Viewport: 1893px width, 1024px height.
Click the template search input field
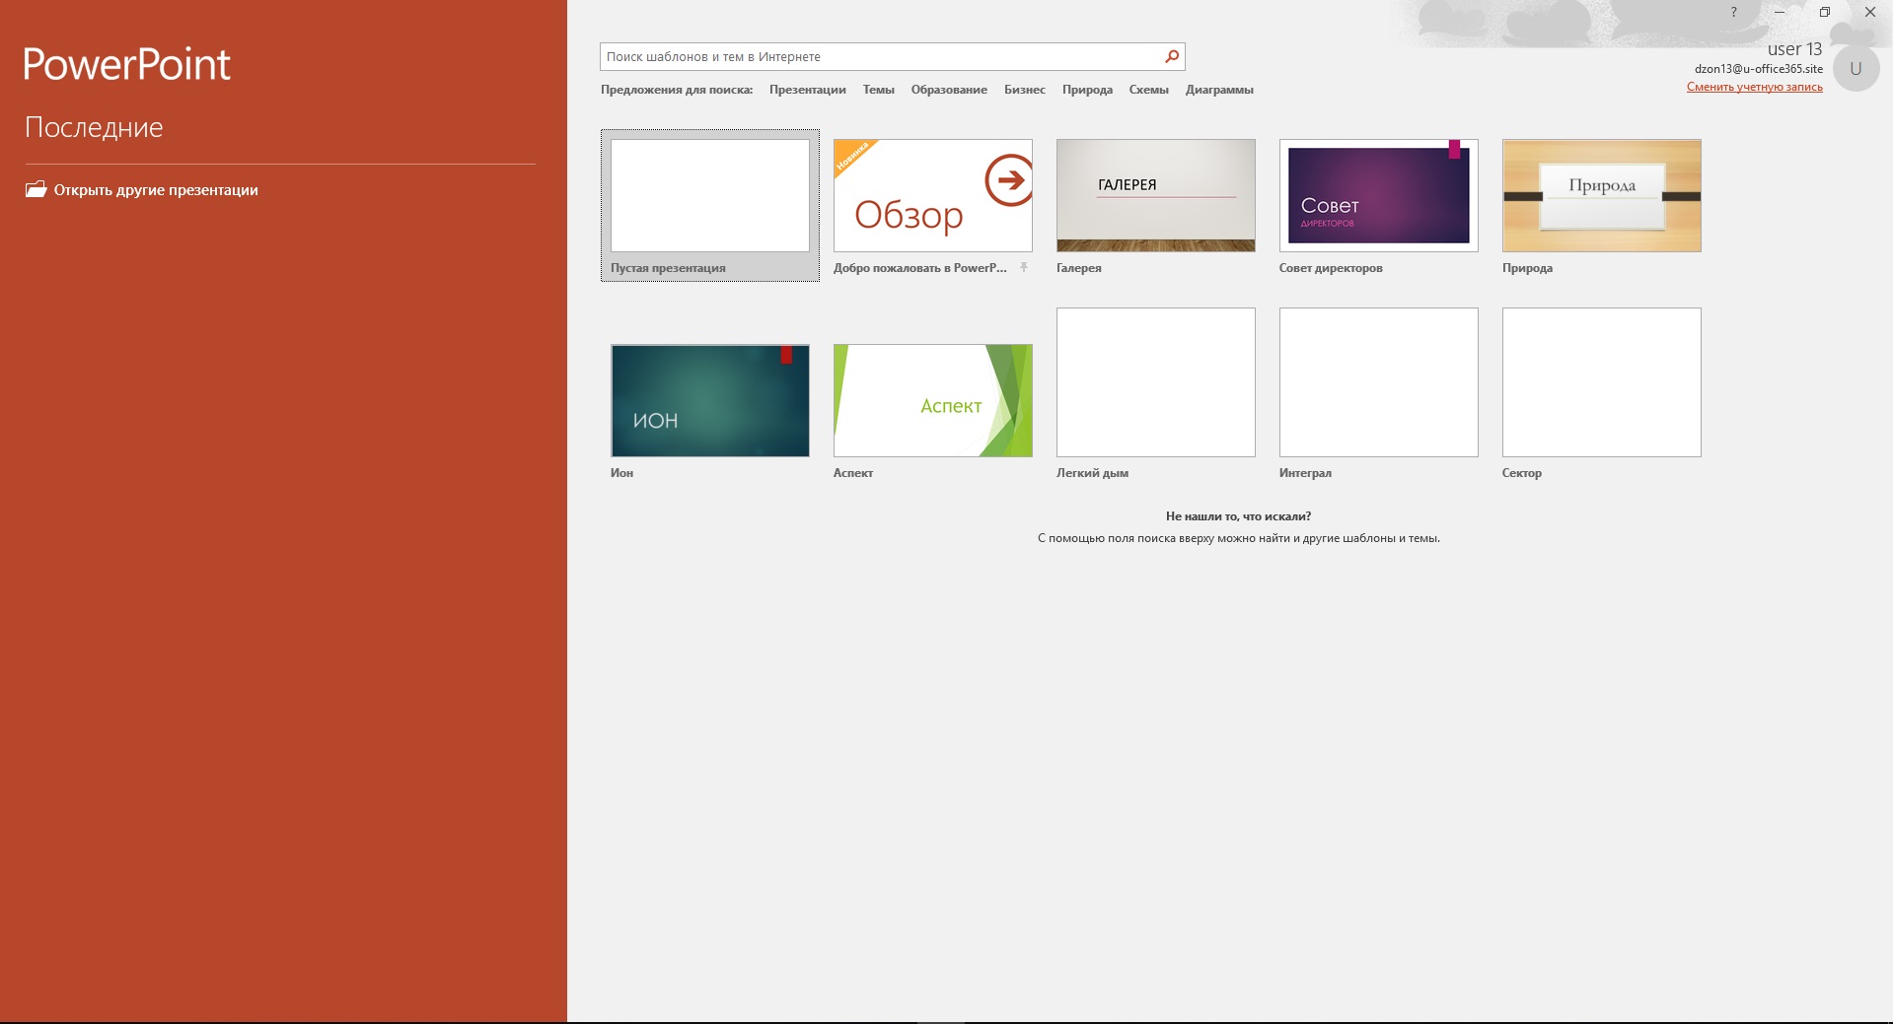882,56
